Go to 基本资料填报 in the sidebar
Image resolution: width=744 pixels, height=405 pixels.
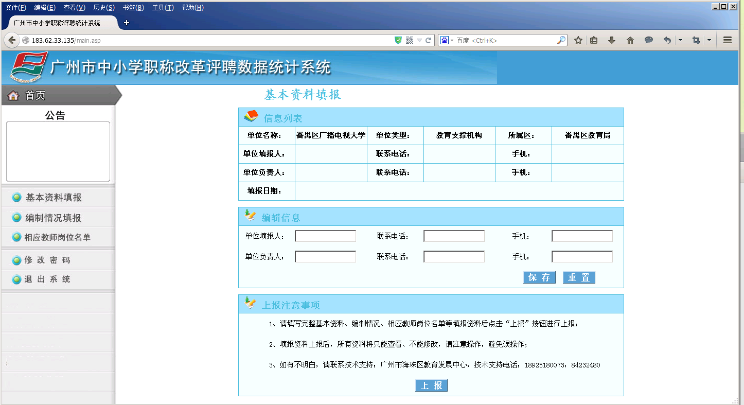pos(54,198)
